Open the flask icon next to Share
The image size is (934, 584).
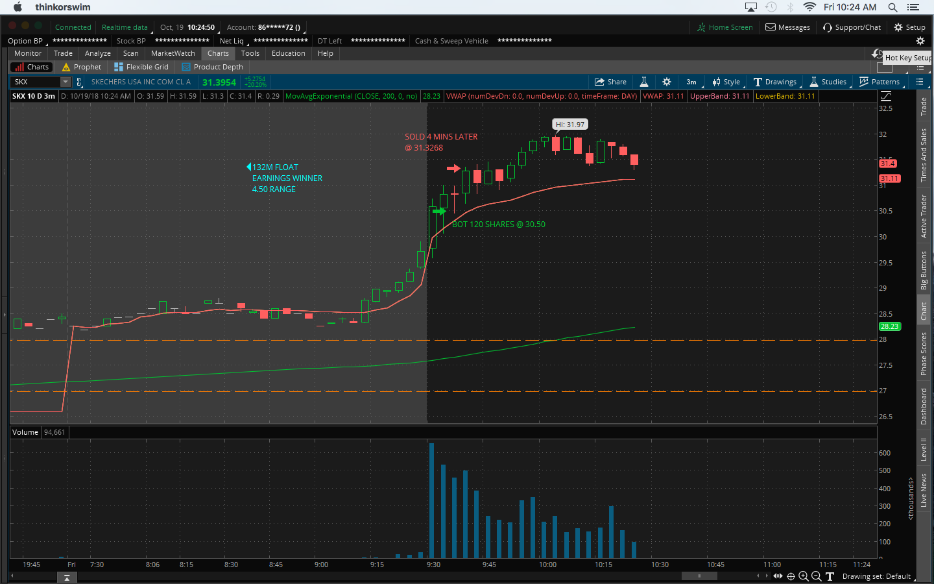pyautogui.click(x=644, y=82)
